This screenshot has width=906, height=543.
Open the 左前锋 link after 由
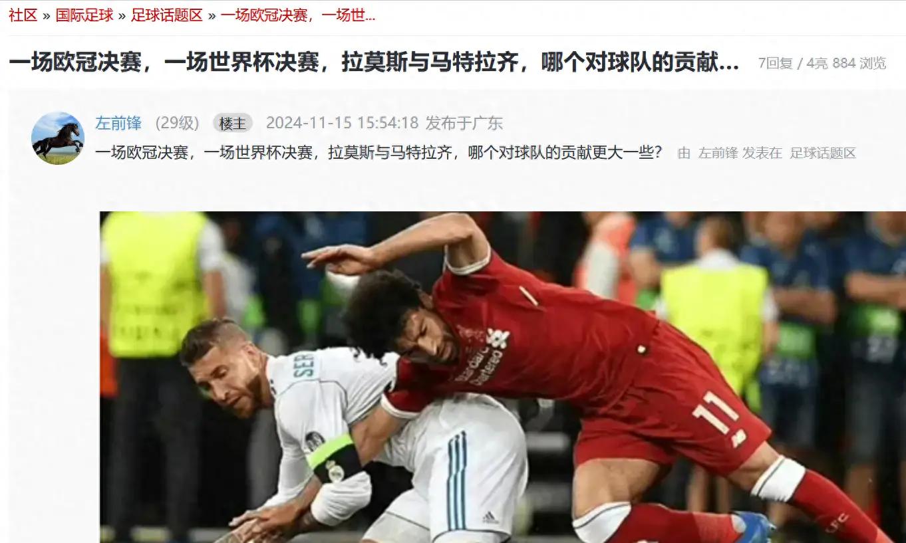718,154
